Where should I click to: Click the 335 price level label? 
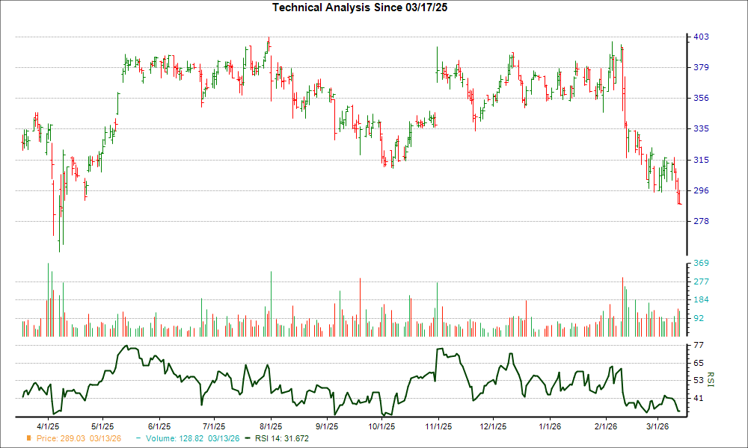701,128
